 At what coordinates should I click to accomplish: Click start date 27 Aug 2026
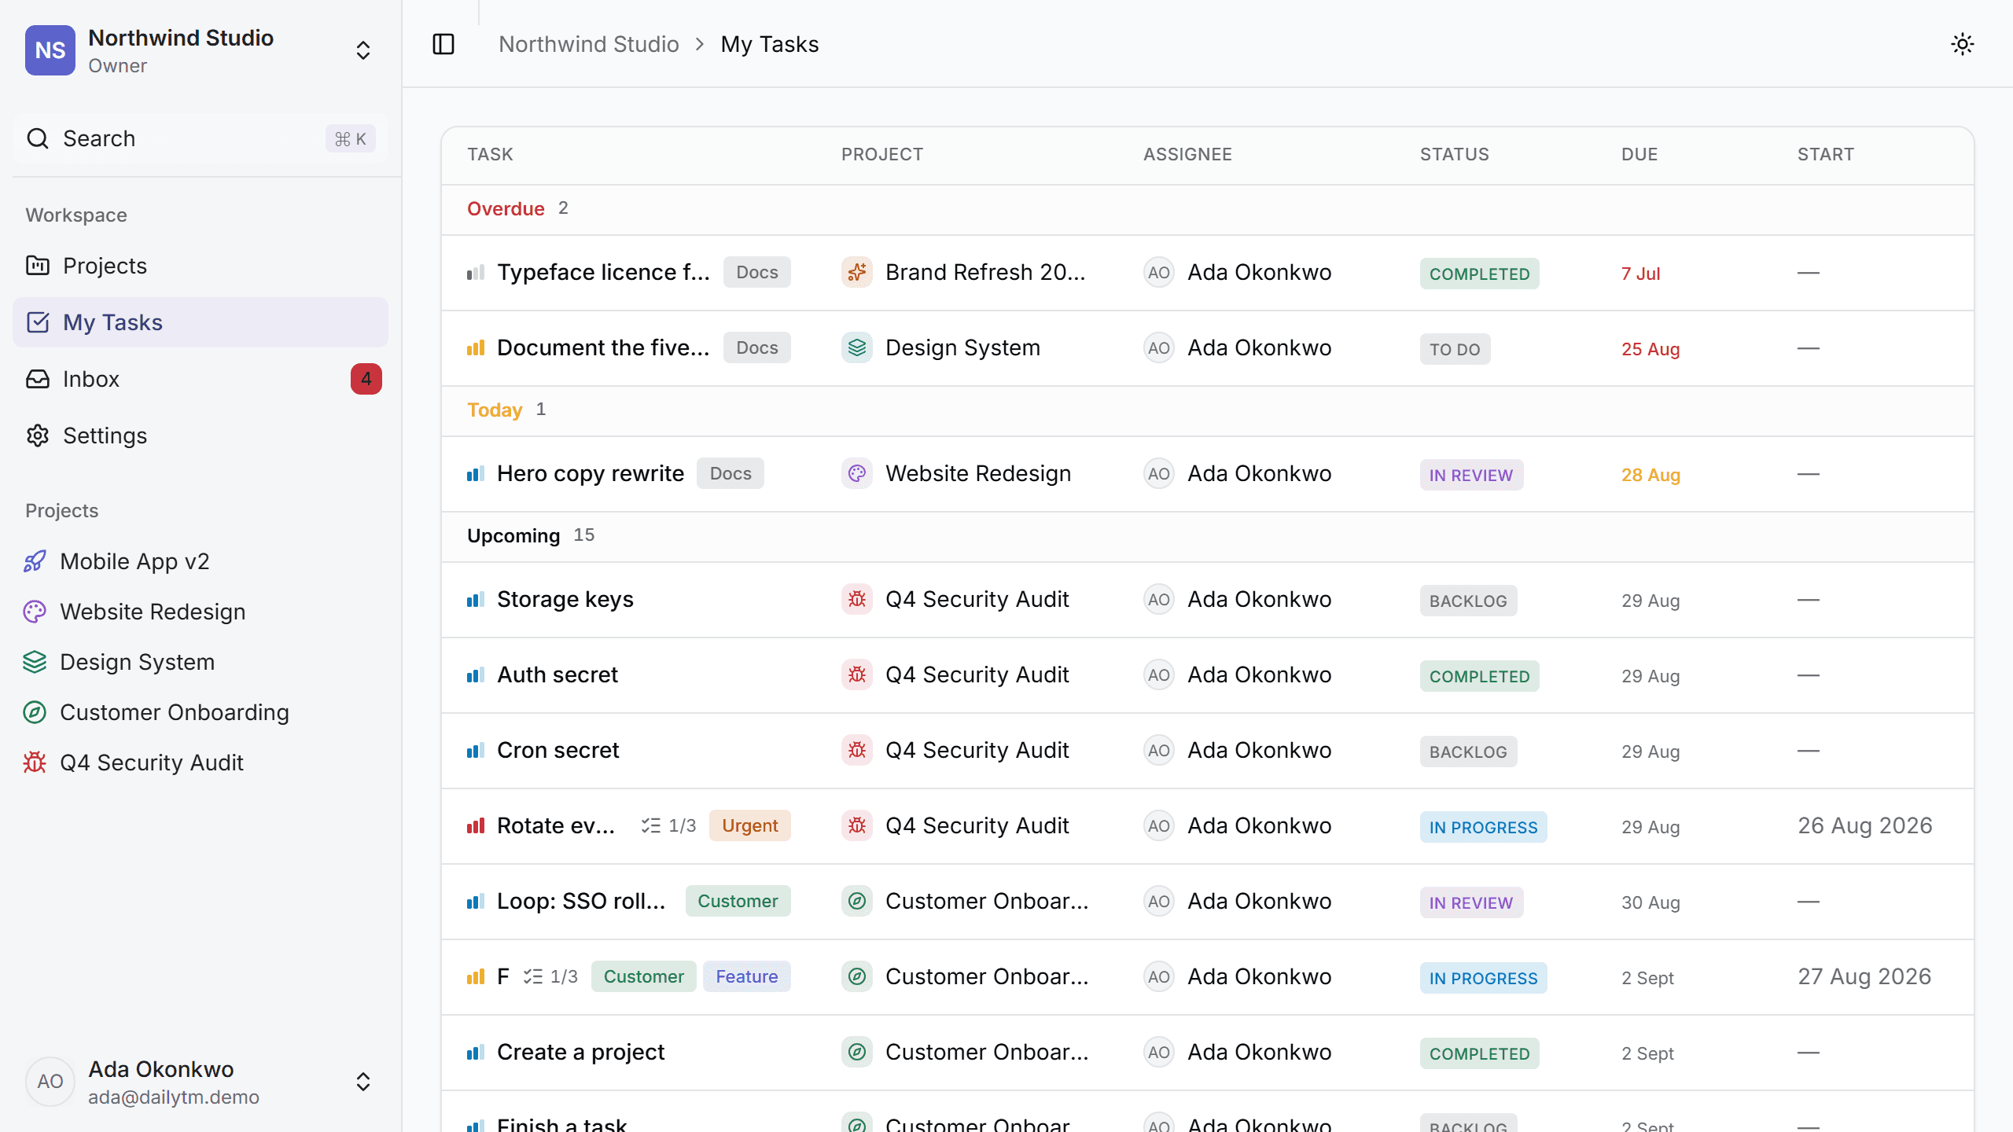coord(1864,976)
